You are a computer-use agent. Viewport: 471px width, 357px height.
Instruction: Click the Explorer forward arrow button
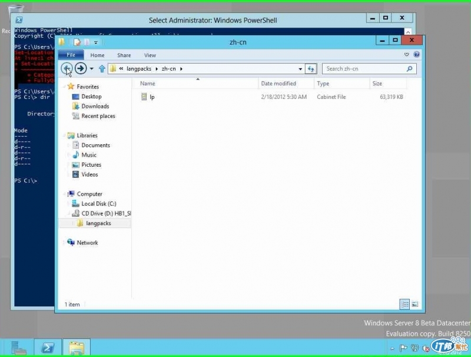tap(81, 68)
